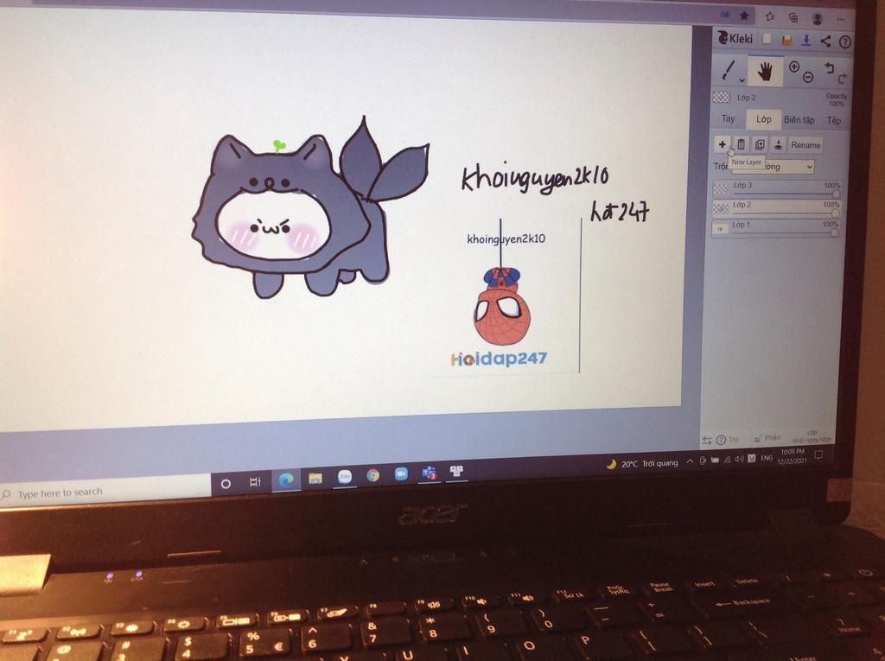Switch to the Tệp tab
Screen dimensions: 885x661
(834, 120)
